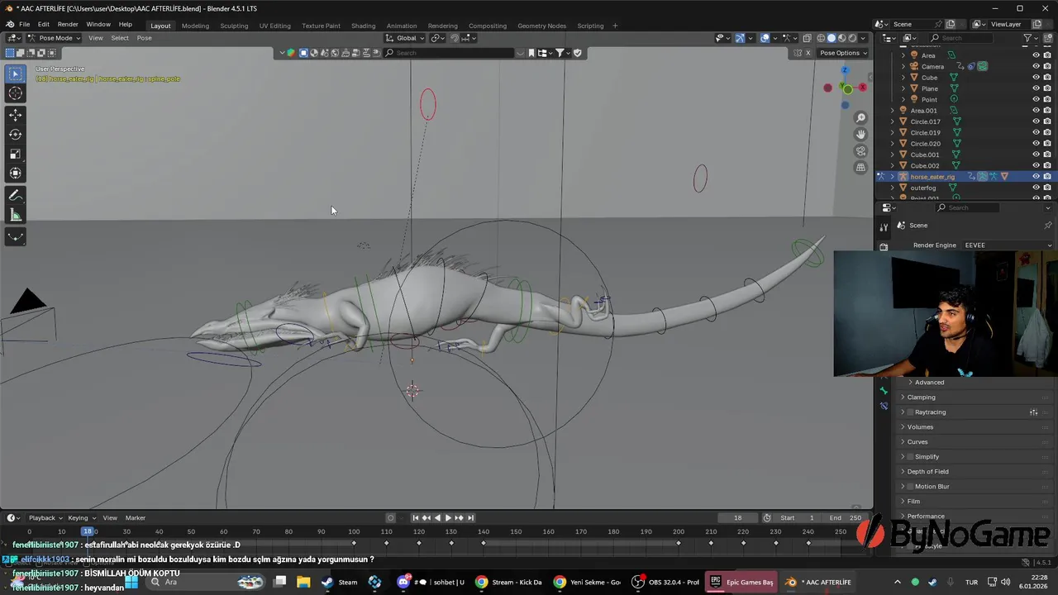1058x595 pixels.
Task: Switch perspective/orthographic grid gizmo
Action: (x=860, y=168)
